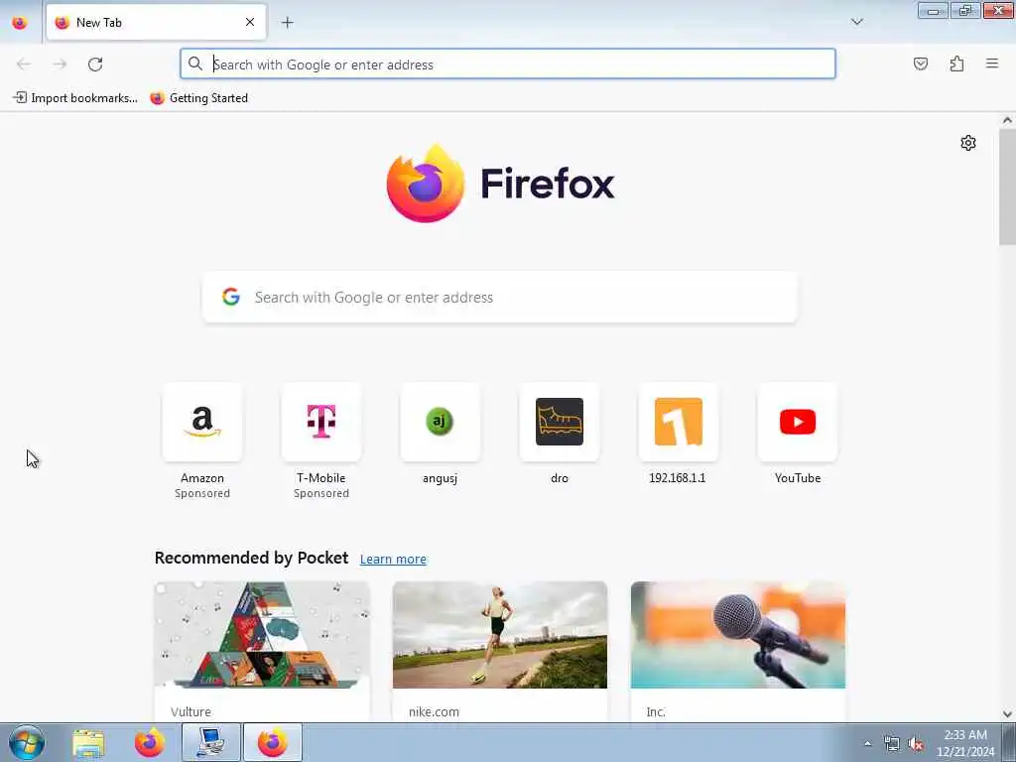Image resolution: width=1016 pixels, height=762 pixels.
Task: Click the Recommended by Pocket heading
Action: tap(251, 558)
